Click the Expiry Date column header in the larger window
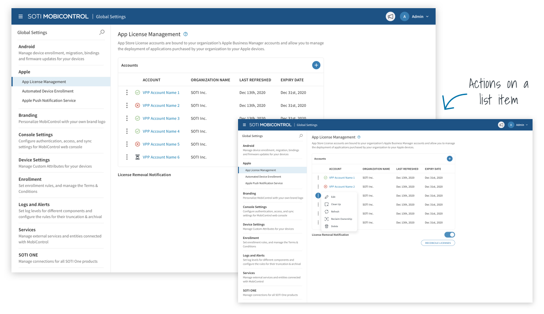Screen dimensions: 544x314 pos(292,80)
